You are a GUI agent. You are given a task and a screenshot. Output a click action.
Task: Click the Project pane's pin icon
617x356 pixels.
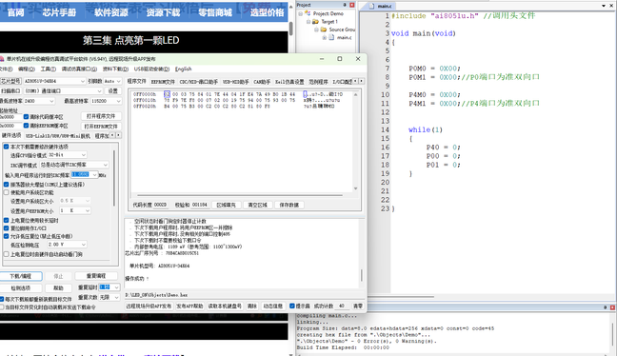(x=345, y=5)
